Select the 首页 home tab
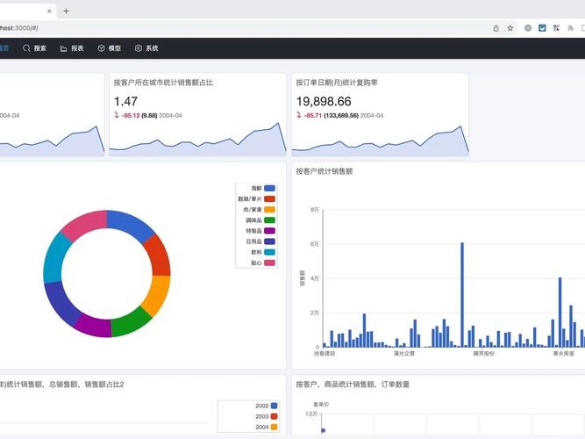Screen dimensions: 585x439 tap(4, 48)
